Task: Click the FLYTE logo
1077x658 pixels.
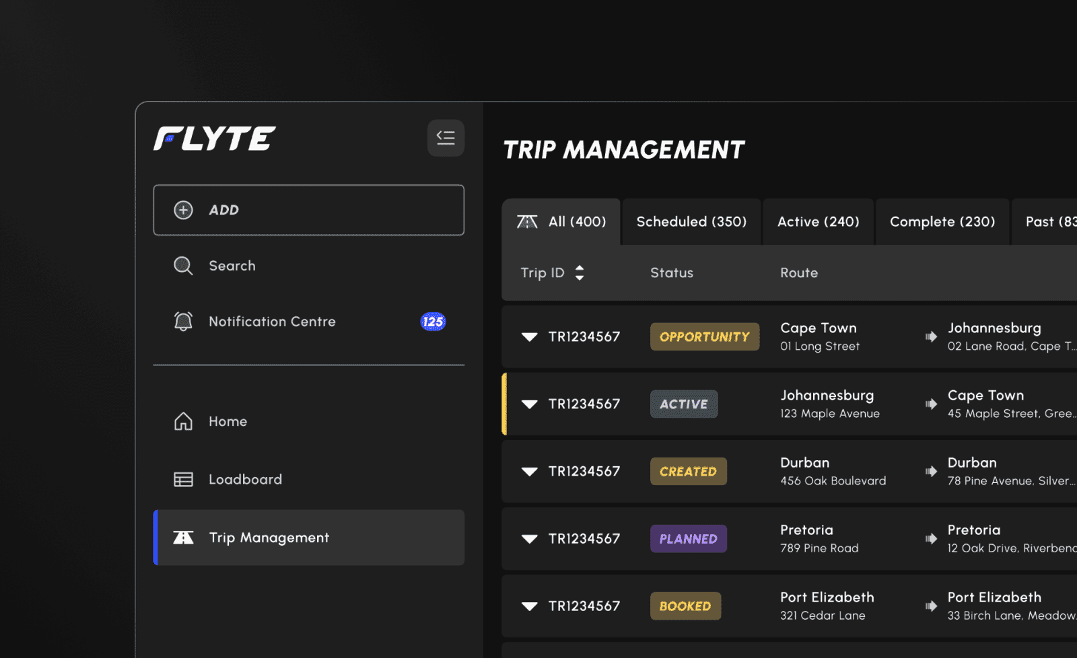Action: (x=215, y=138)
